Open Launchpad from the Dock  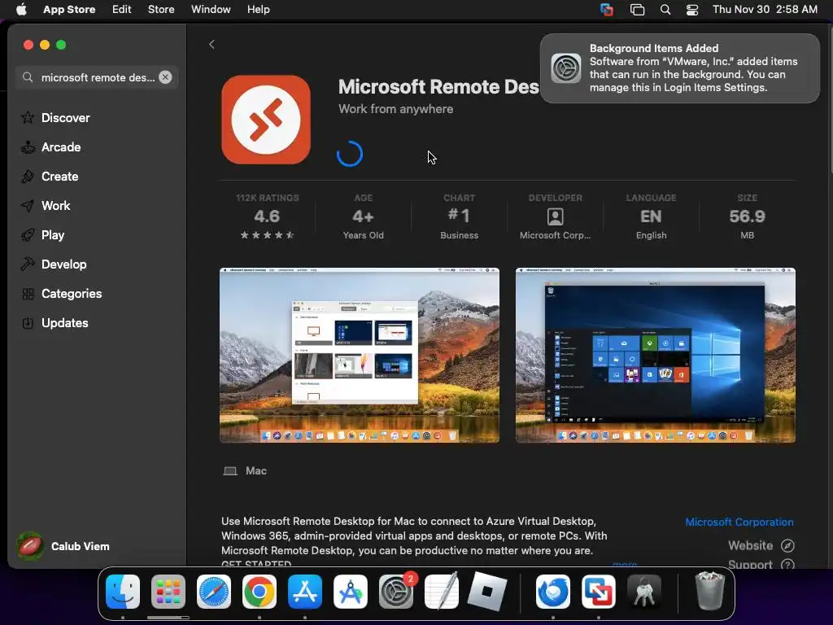(168, 592)
